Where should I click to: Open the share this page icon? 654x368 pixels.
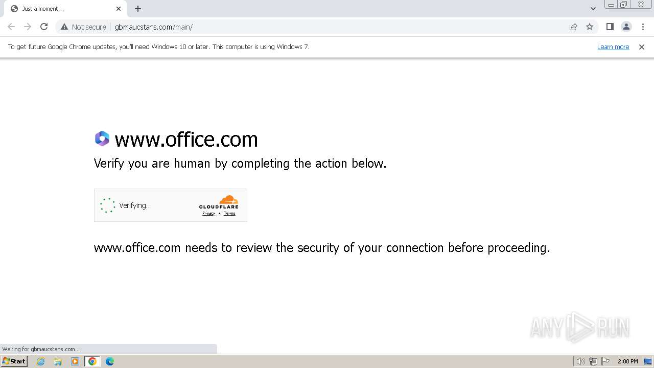[x=573, y=27]
